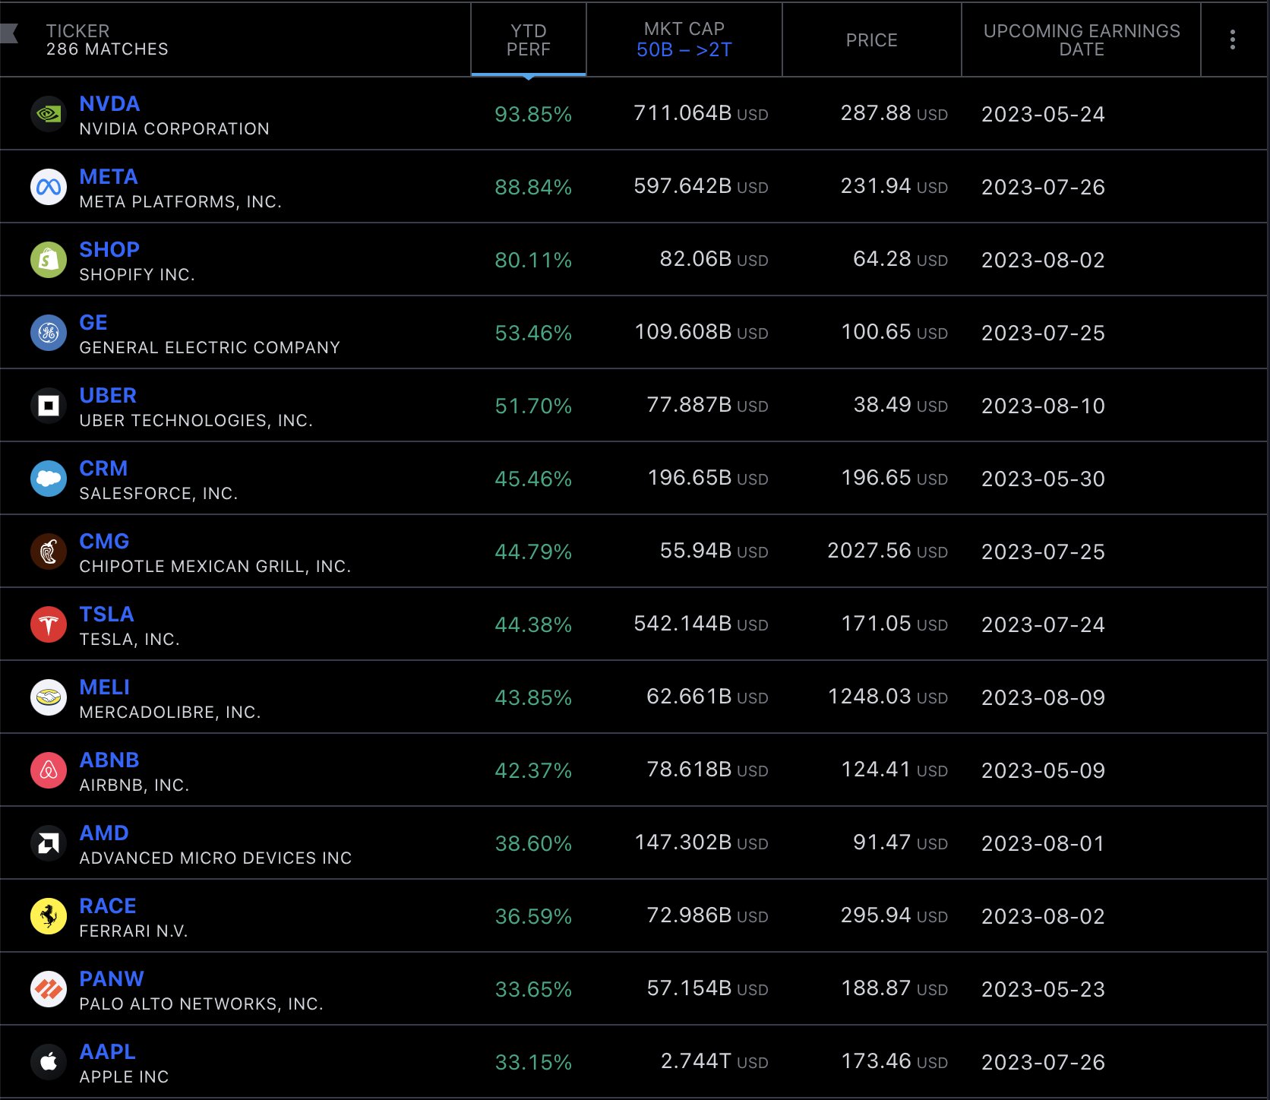Open the ABNB ticker link
The width and height of the screenshot is (1270, 1100).
click(x=109, y=760)
